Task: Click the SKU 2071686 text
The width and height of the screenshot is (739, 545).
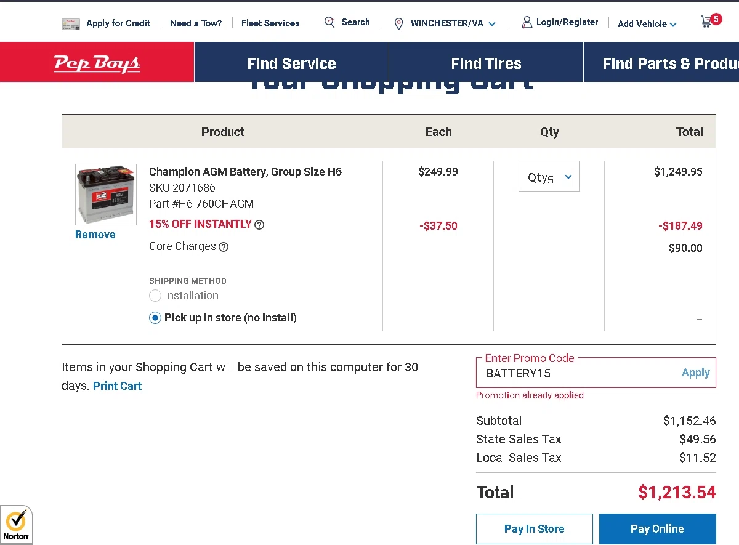Action: pos(182,188)
